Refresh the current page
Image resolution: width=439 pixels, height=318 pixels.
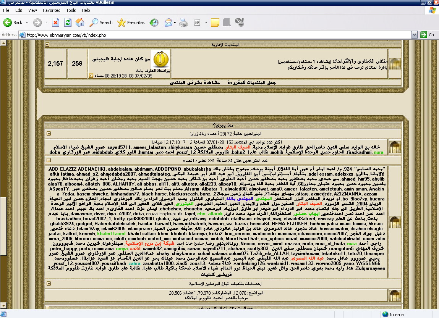click(x=68, y=23)
